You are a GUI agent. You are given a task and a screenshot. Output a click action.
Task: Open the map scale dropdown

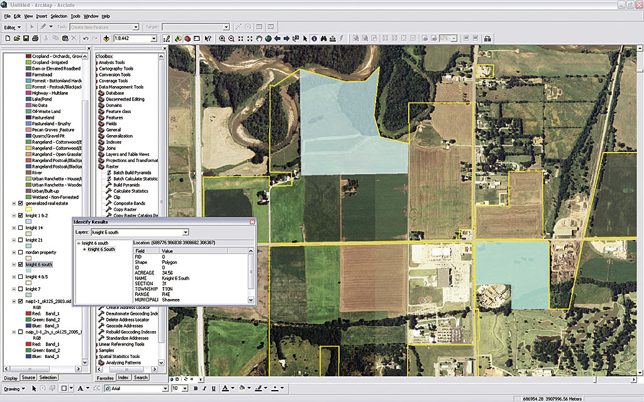pos(153,38)
